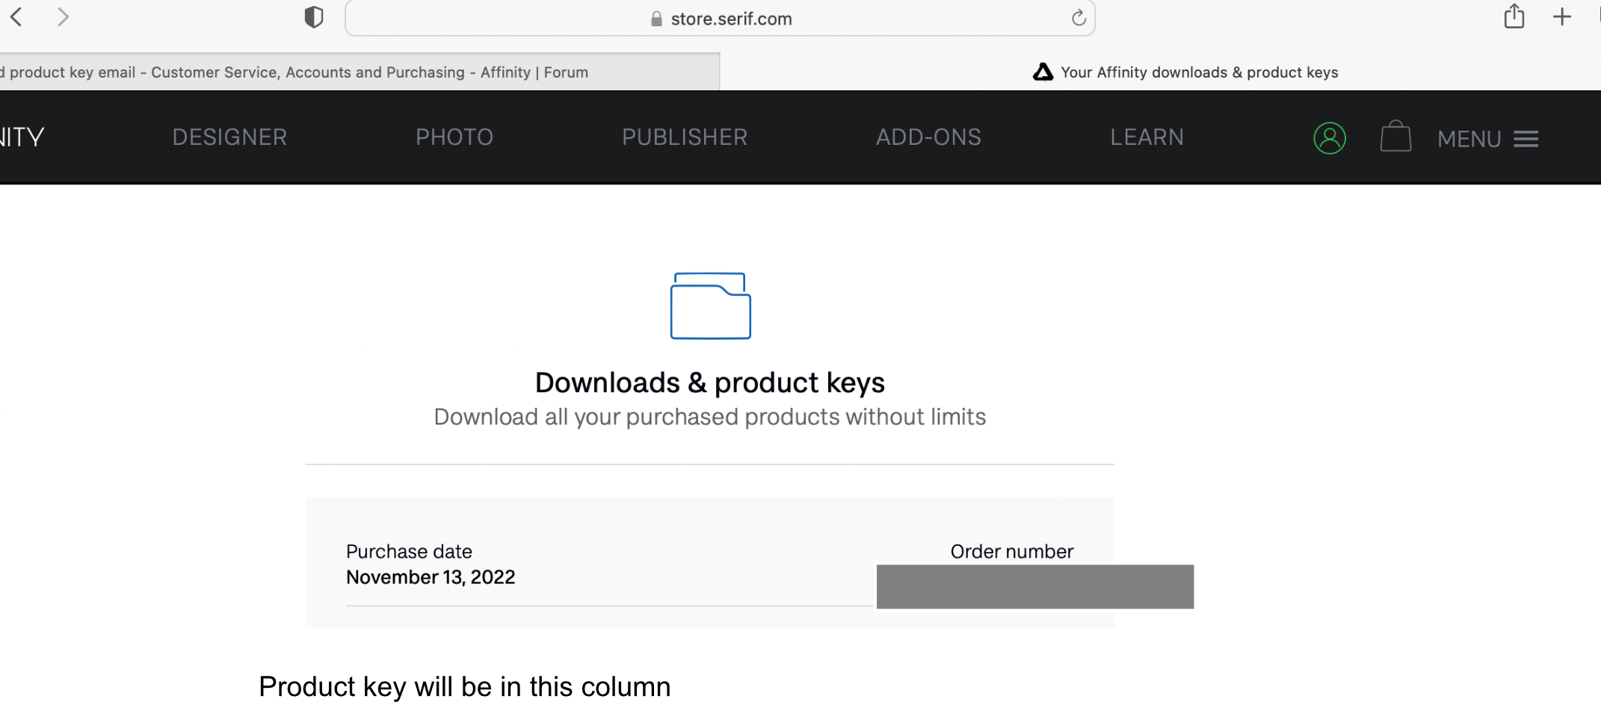The image size is (1601, 702).
Task: Open the green account profile icon
Action: point(1330,138)
